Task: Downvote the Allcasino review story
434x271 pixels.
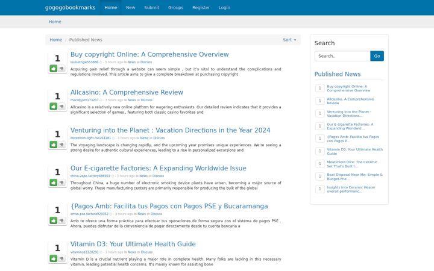Action: pos(61,106)
